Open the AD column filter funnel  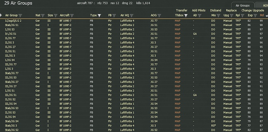[199, 16]
